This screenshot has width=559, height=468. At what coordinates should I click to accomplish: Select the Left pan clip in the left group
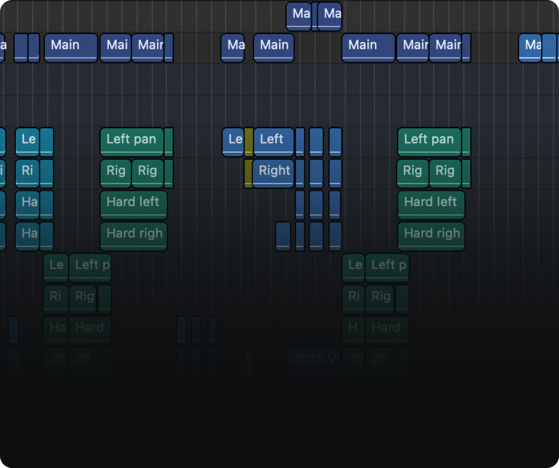pyautogui.click(x=131, y=140)
